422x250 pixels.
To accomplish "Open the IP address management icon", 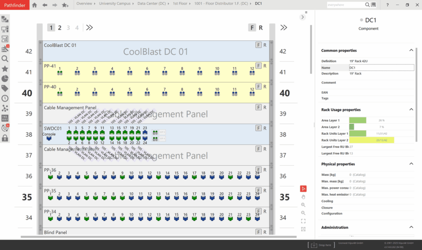I will (5, 118).
